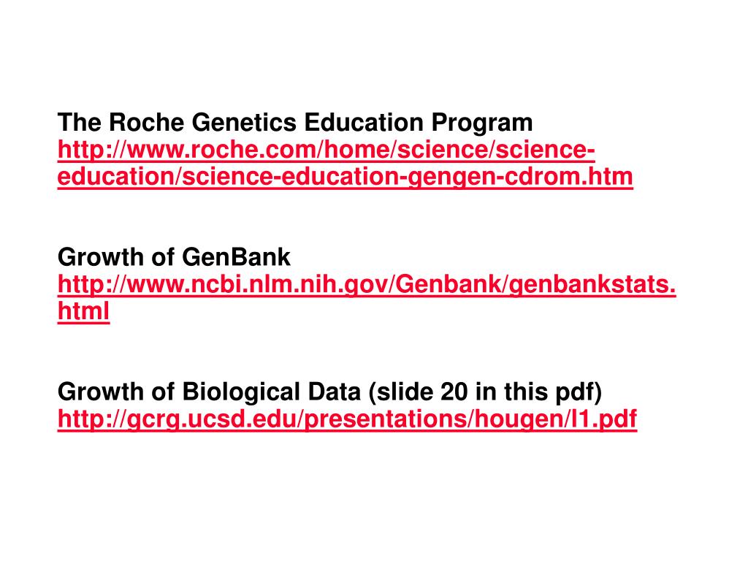Image resolution: width=748 pixels, height=561 pixels.
Task: Click 'The Roche Genetics Education Program' heading
Action: [295, 123]
